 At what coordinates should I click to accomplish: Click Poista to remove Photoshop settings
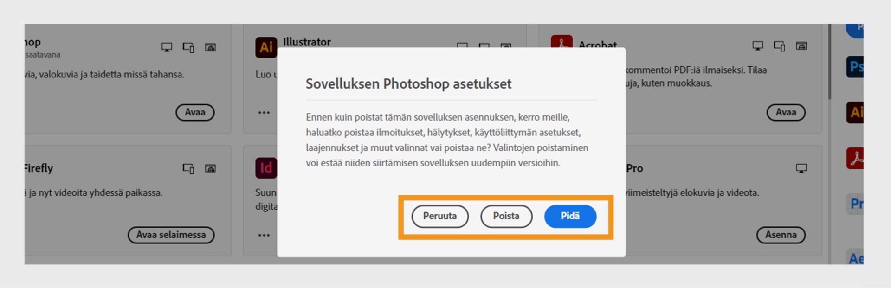point(506,216)
